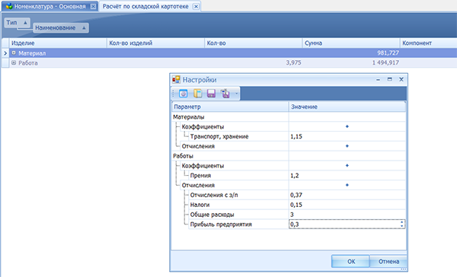Sort by the Компонент column header

point(428,43)
